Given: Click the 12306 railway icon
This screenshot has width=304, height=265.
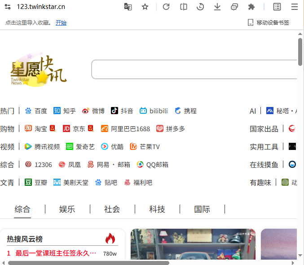Looking at the screenshot, I should coord(28,164).
